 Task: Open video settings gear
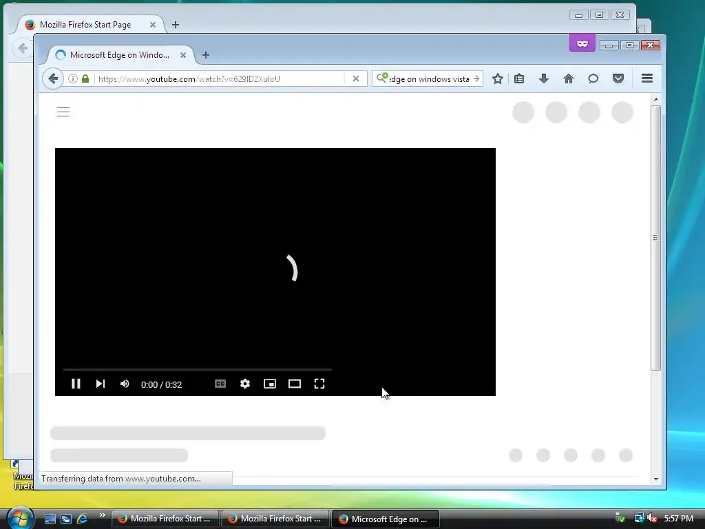pos(245,384)
